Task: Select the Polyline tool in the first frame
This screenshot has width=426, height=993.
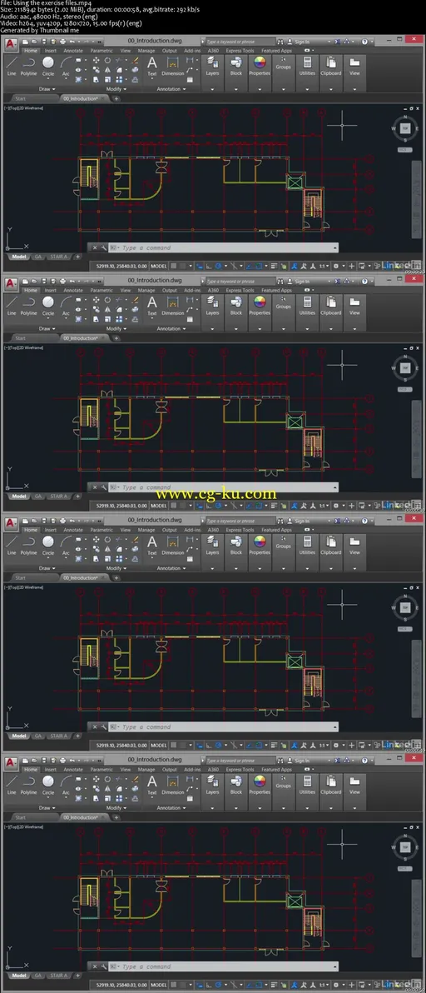Action: (28, 65)
